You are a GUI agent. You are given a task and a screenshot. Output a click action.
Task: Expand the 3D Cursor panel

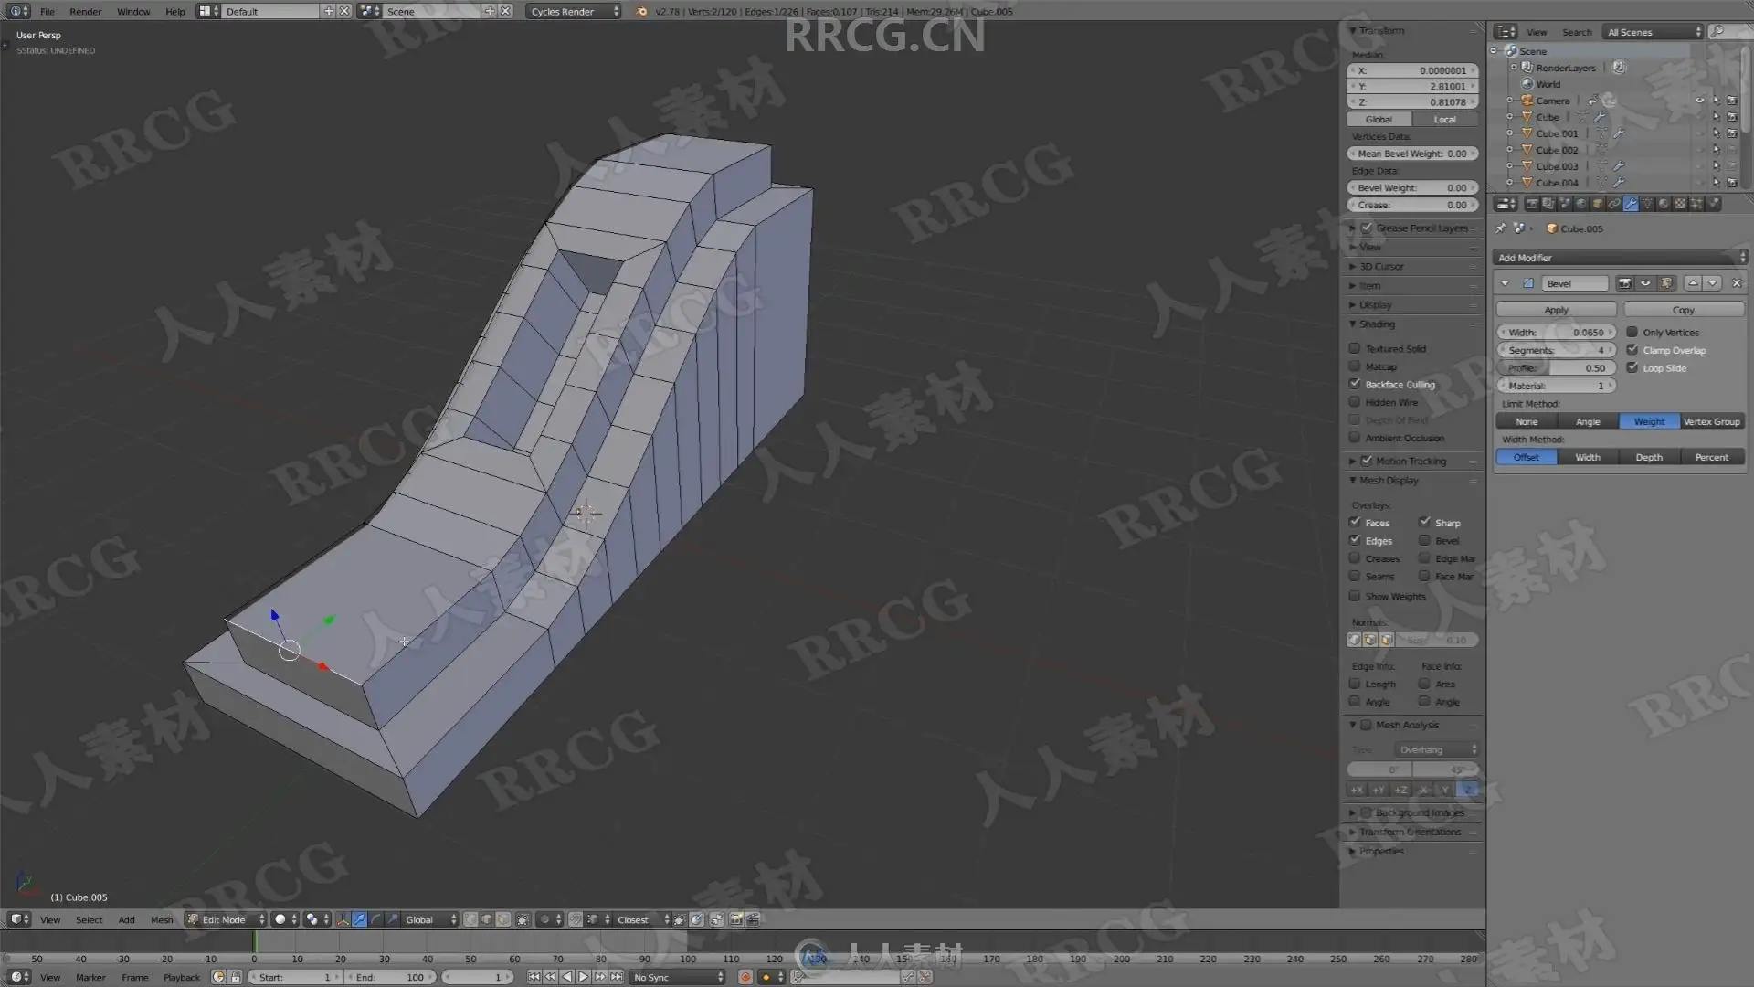[1380, 266]
